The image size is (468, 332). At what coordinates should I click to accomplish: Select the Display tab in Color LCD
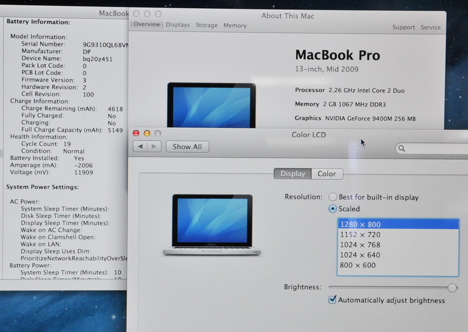(292, 174)
